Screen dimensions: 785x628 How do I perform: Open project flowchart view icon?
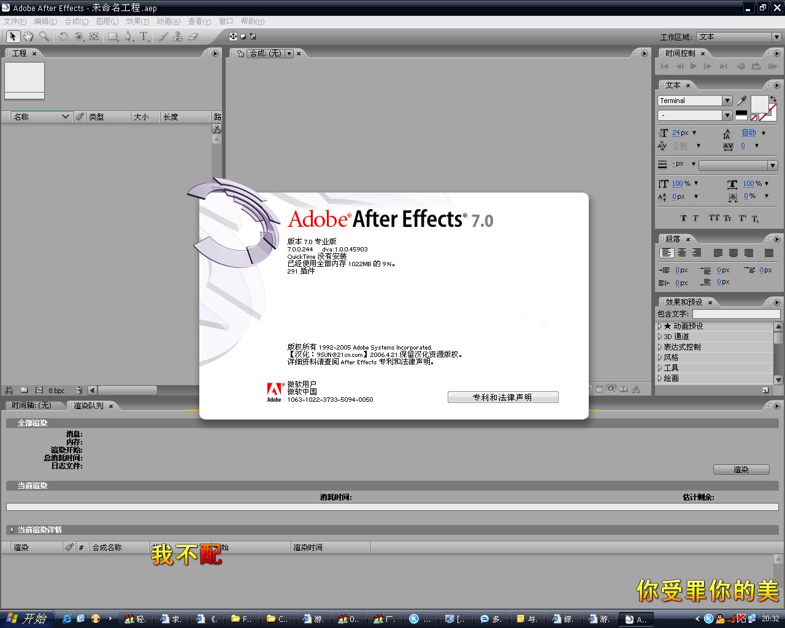click(216, 129)
